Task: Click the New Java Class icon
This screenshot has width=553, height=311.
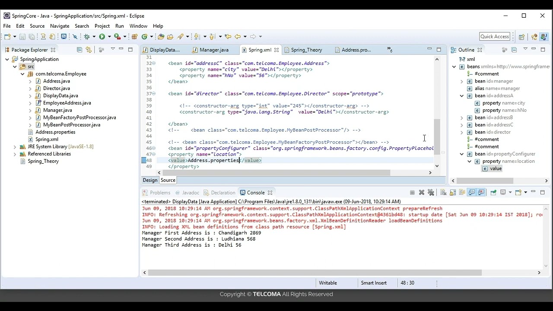Action: click(144, 37)
